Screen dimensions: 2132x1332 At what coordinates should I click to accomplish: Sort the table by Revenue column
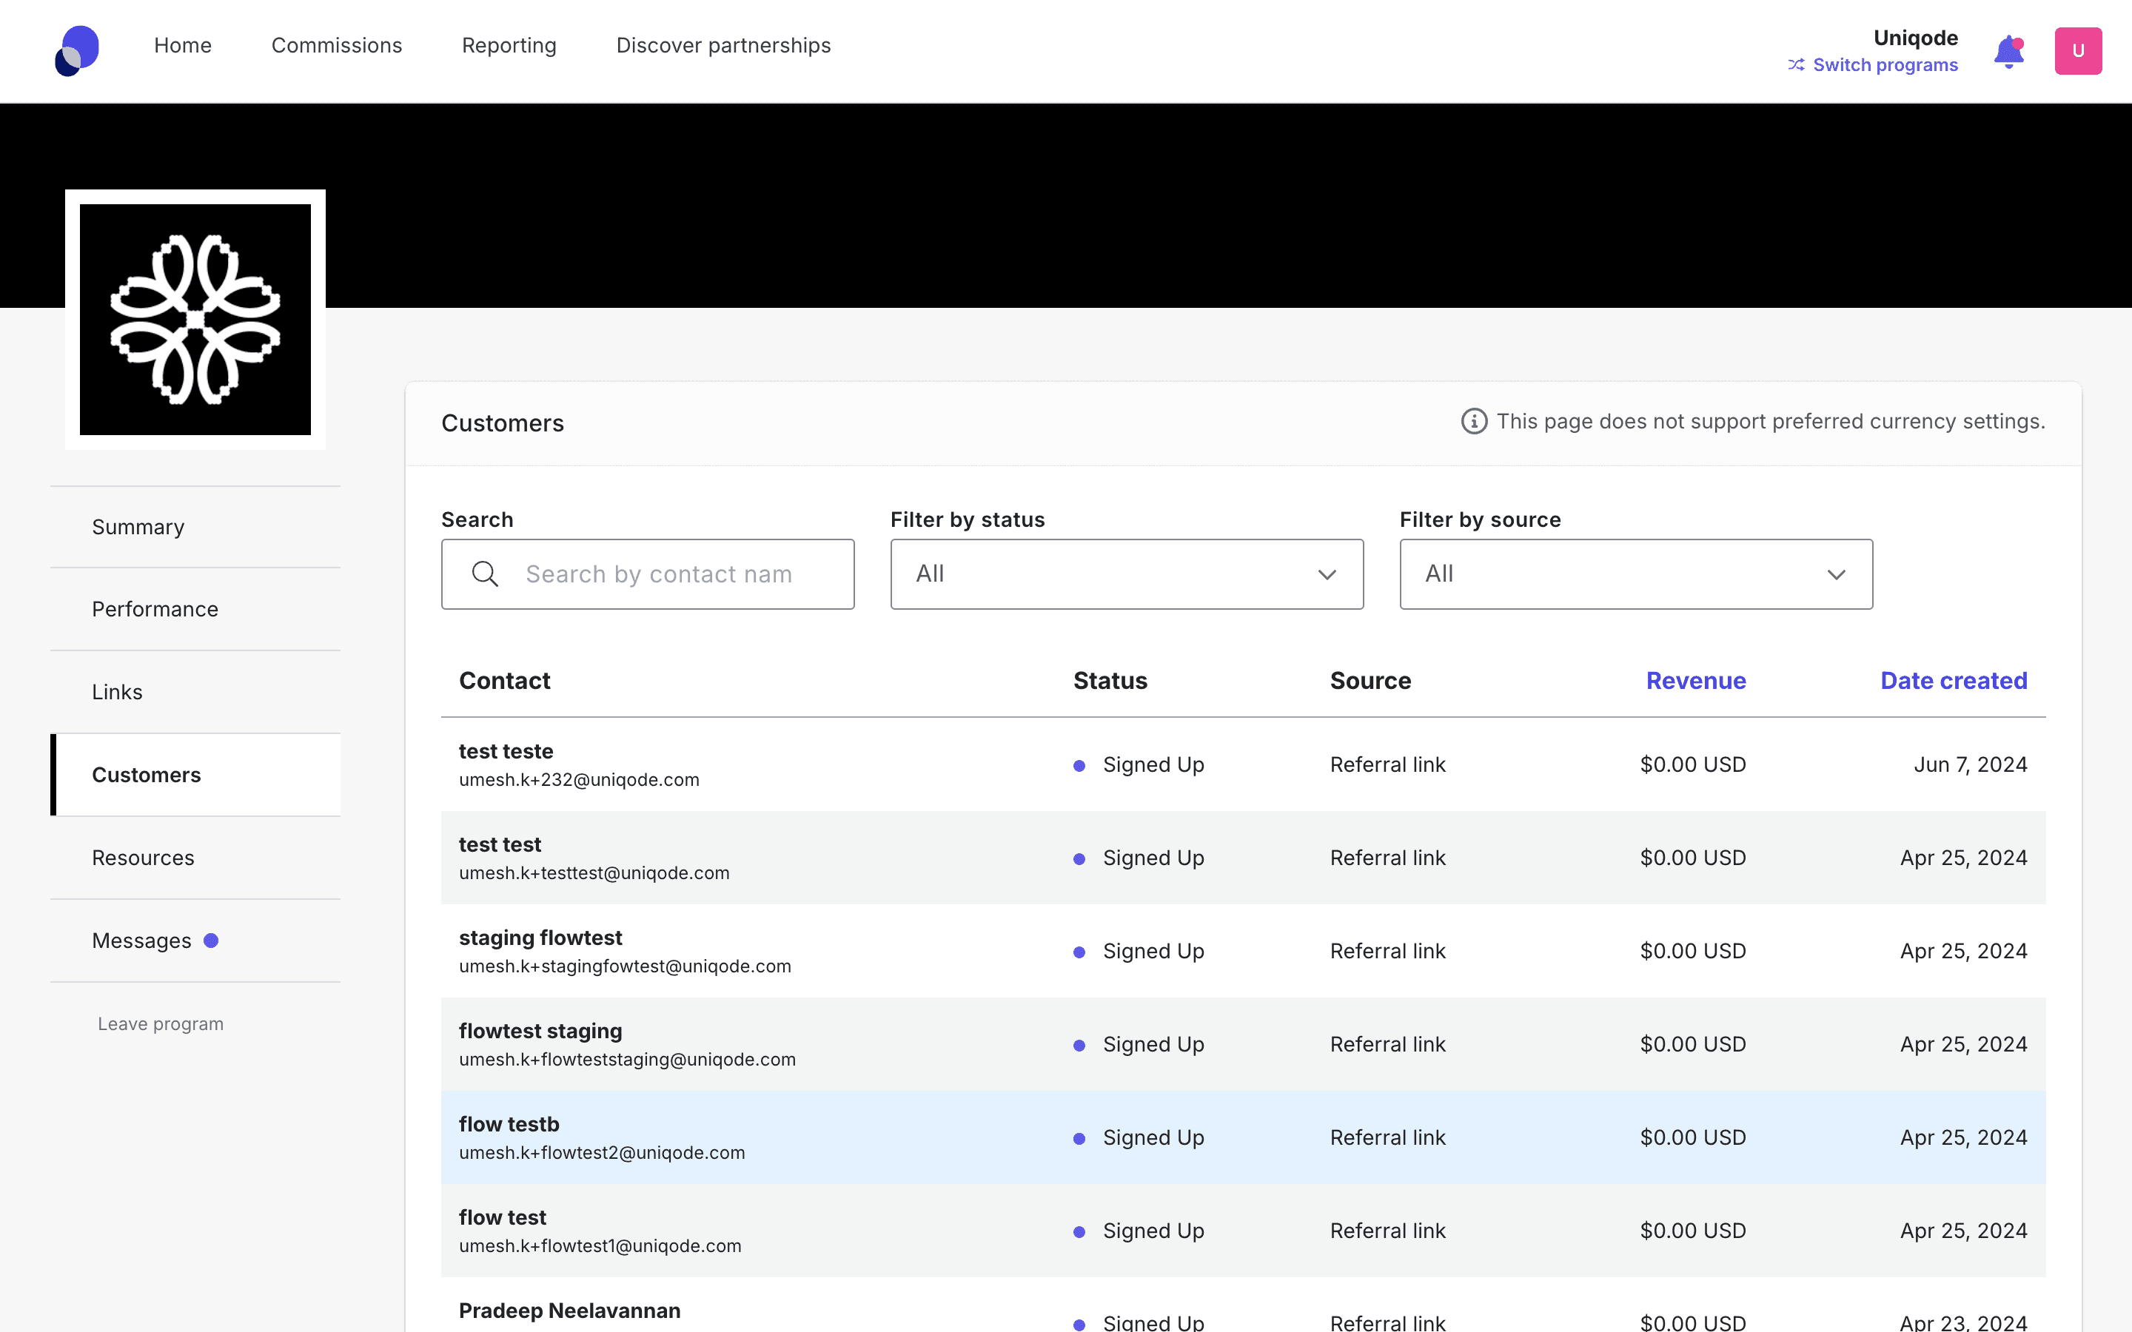point(1695,681)
